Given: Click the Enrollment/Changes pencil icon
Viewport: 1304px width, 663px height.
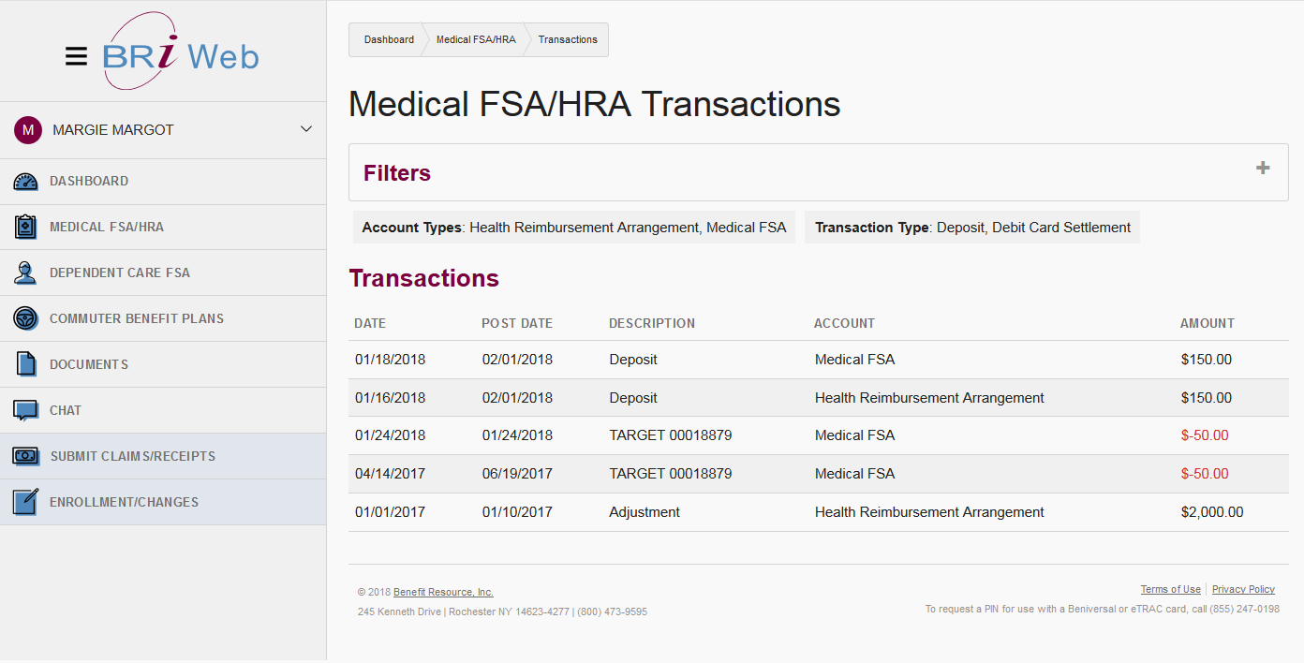Looking at the screenshot, I should coord(25,502).
